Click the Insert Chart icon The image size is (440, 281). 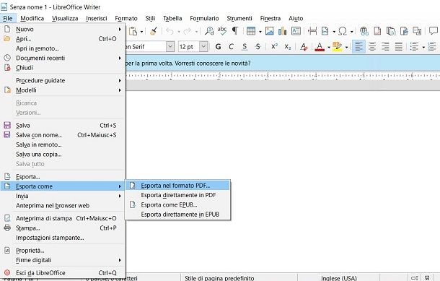(282, 31)
